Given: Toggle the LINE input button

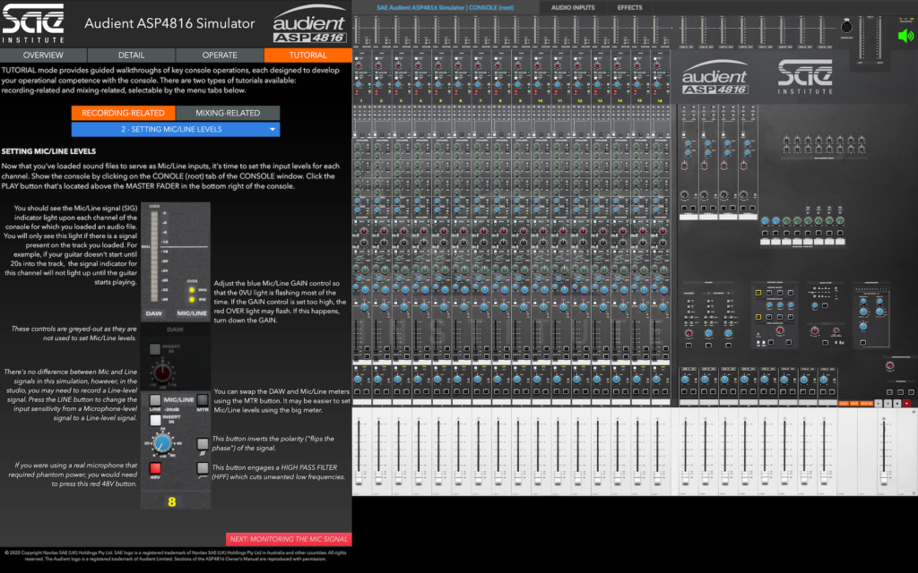Looking at the screenshot, I should pos(155,399).
